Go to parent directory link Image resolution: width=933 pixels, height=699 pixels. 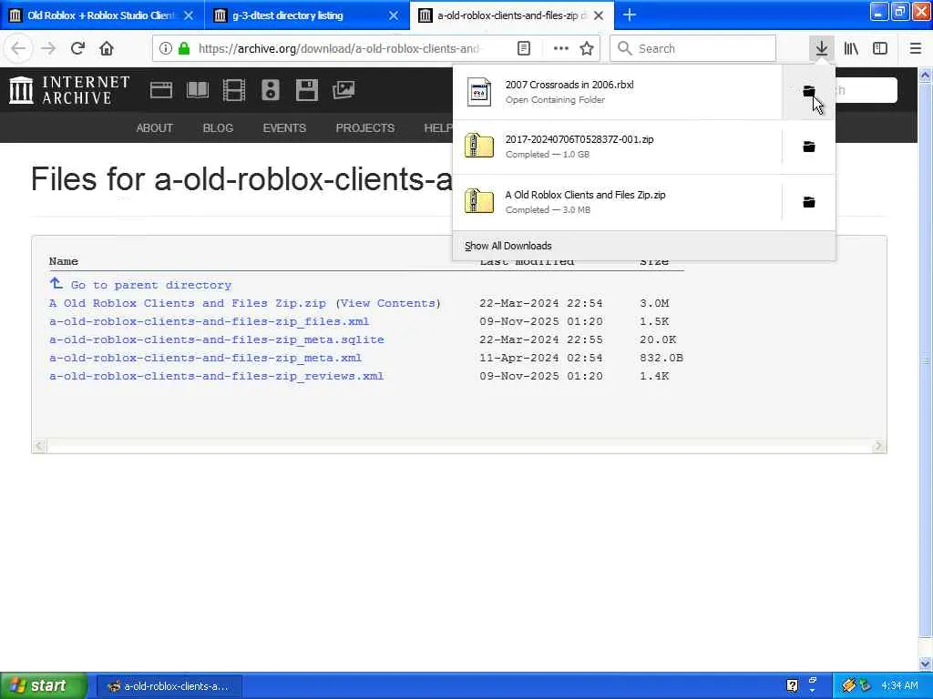point(151,285)
